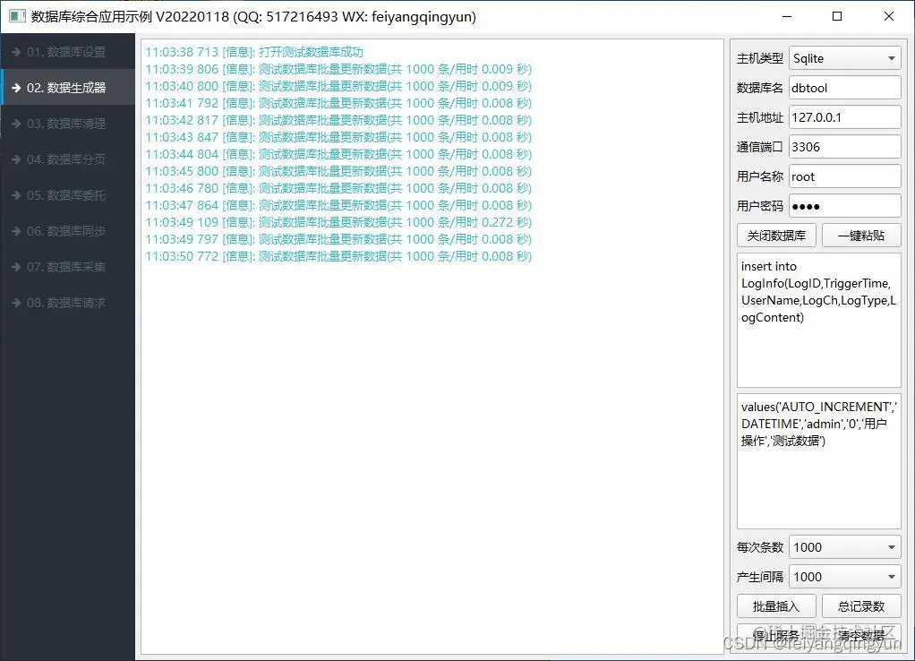This screenshot has height=661, width=915.
Task: Close the application window
Action: click(888, 16)
